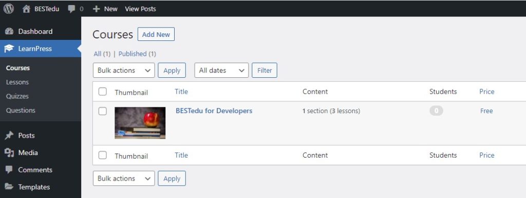Open the comments bubble icon in admin bar
The width and height of the screenshot is (526, 198).
(71, 9)
